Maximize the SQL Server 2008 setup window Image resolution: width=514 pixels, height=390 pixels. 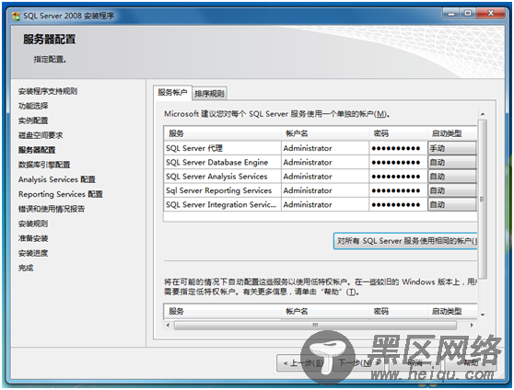coord(468,14)
